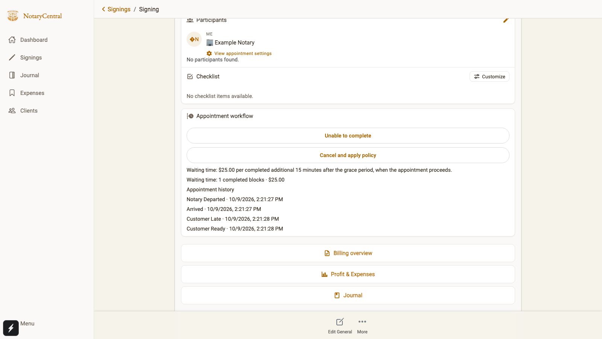
Task: Click the Dashboard home icon
Action: pyautogui.click(x=12, y=40)
